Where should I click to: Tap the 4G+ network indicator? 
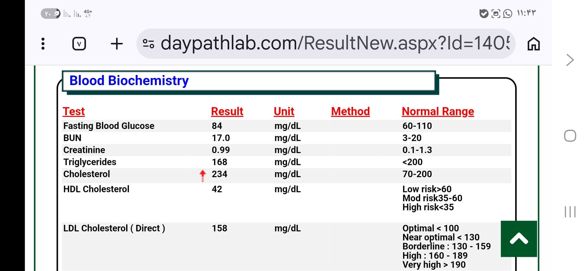click(88, 13)
